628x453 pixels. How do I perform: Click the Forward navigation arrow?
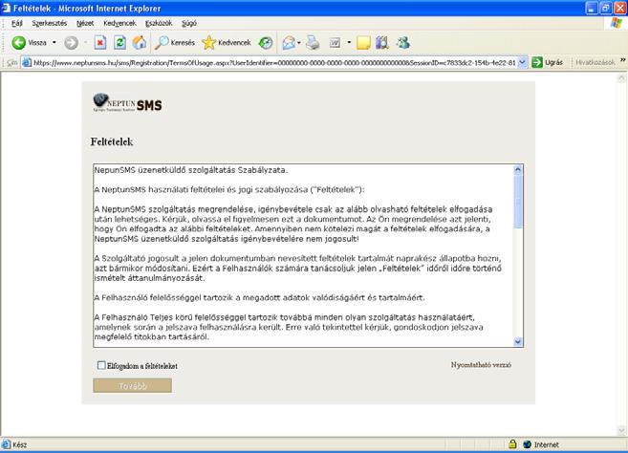(x=72, y=43)
